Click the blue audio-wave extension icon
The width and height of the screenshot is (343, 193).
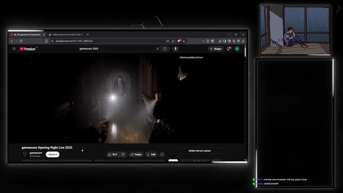click(203, 41)
